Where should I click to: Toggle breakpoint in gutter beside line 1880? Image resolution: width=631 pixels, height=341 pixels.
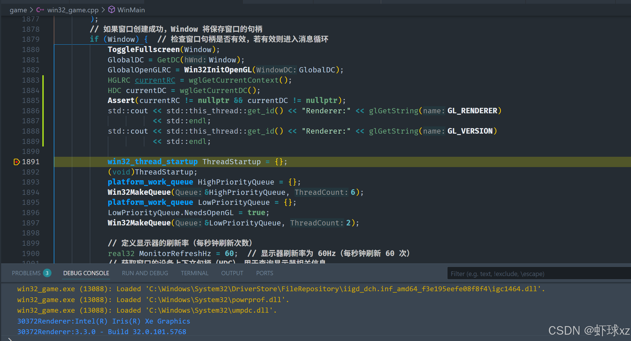17,49
